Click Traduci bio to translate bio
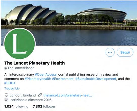 (12, 88)
